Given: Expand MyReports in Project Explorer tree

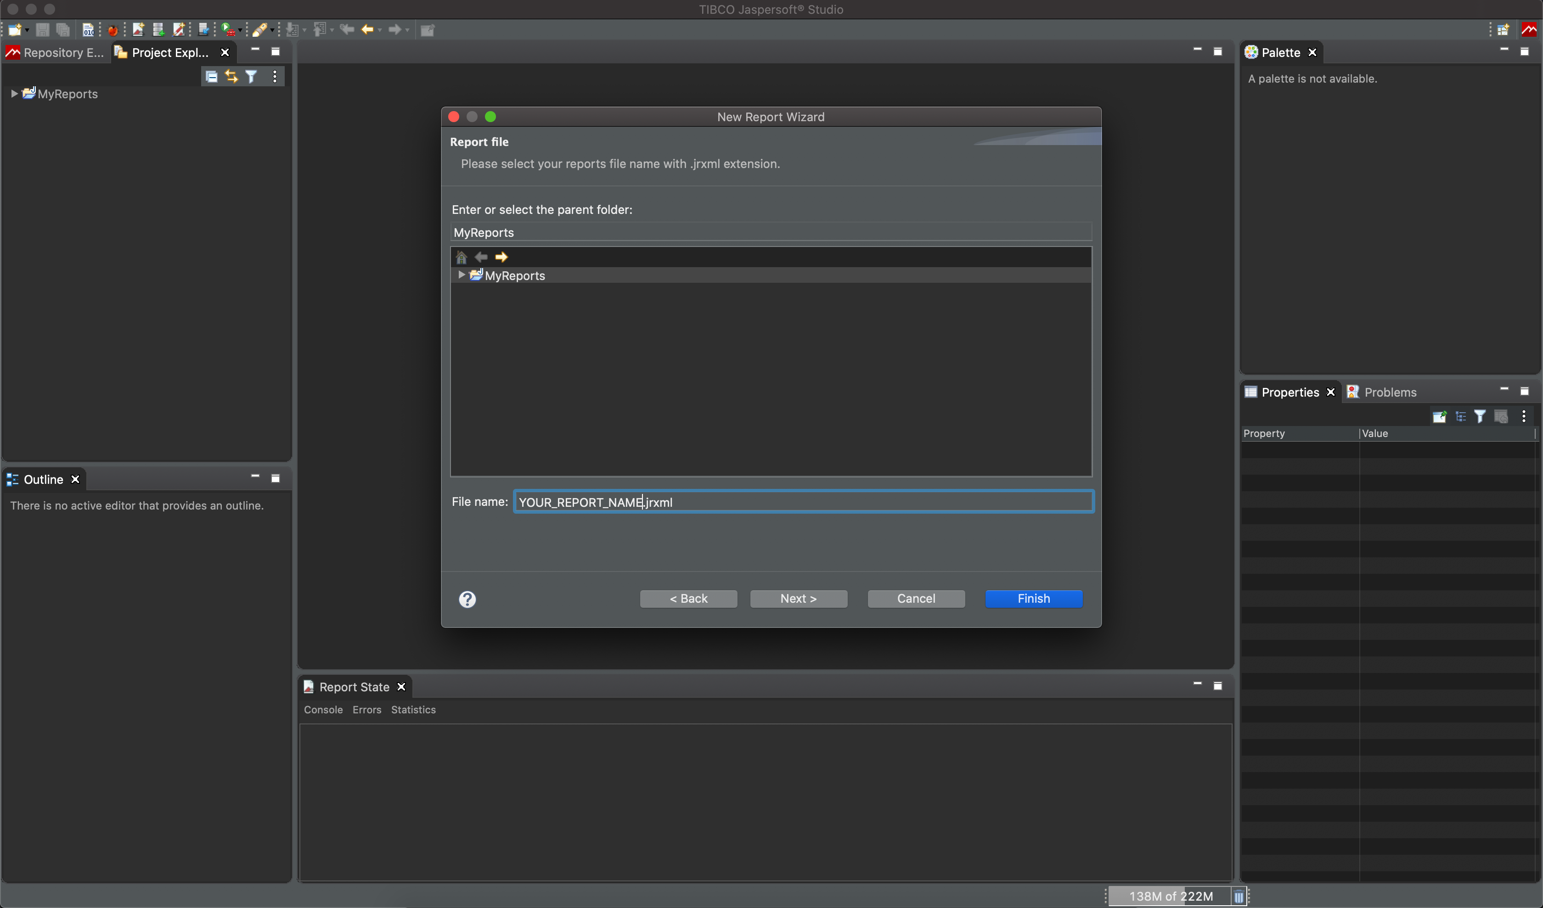Looking at the screenshot, I should pos(14,94).
